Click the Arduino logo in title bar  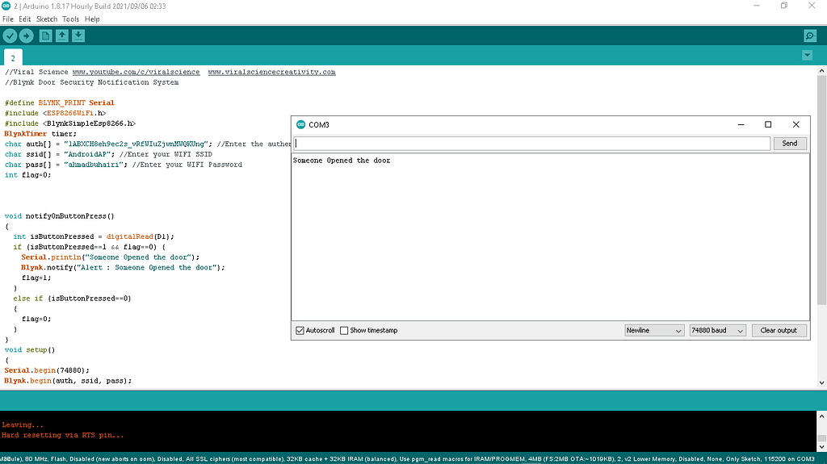pyautogui.click(x=6, y=6)
